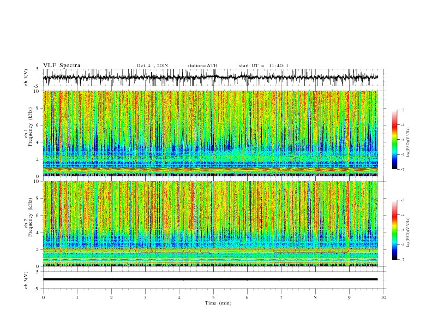Click the time axis tick label "1"
The height and width of the screenshot is (334, 432).
pyautogui.click(x=77, y=297)
